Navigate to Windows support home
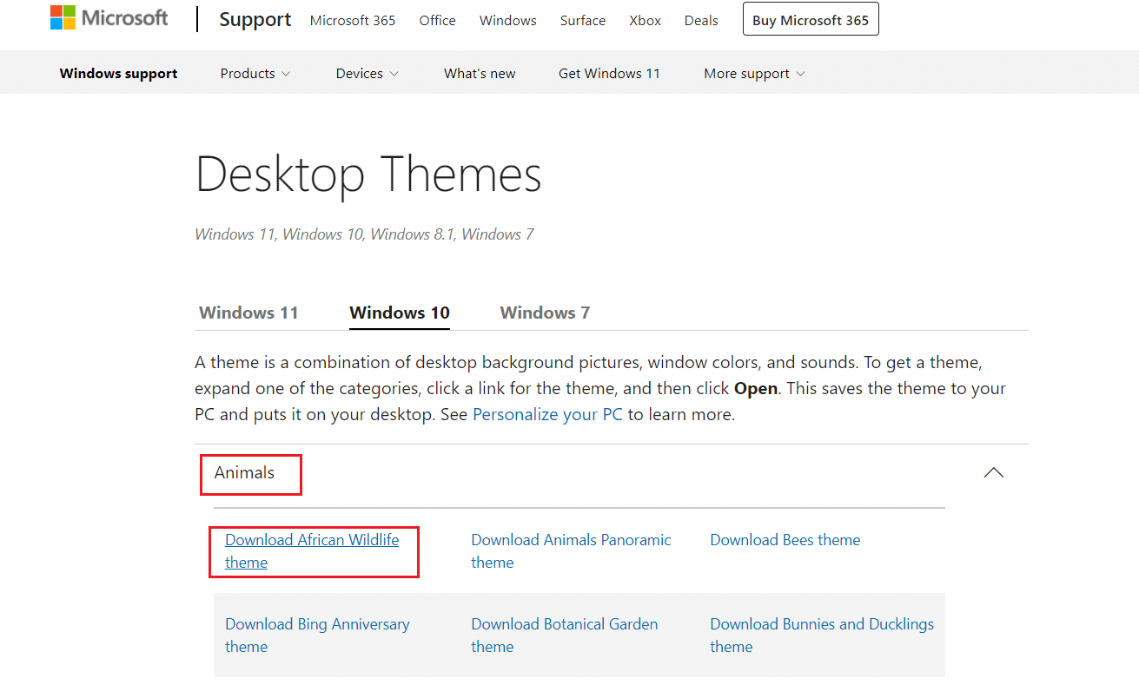The width and height of the screenshot is (1139, 685). point(118,73)
